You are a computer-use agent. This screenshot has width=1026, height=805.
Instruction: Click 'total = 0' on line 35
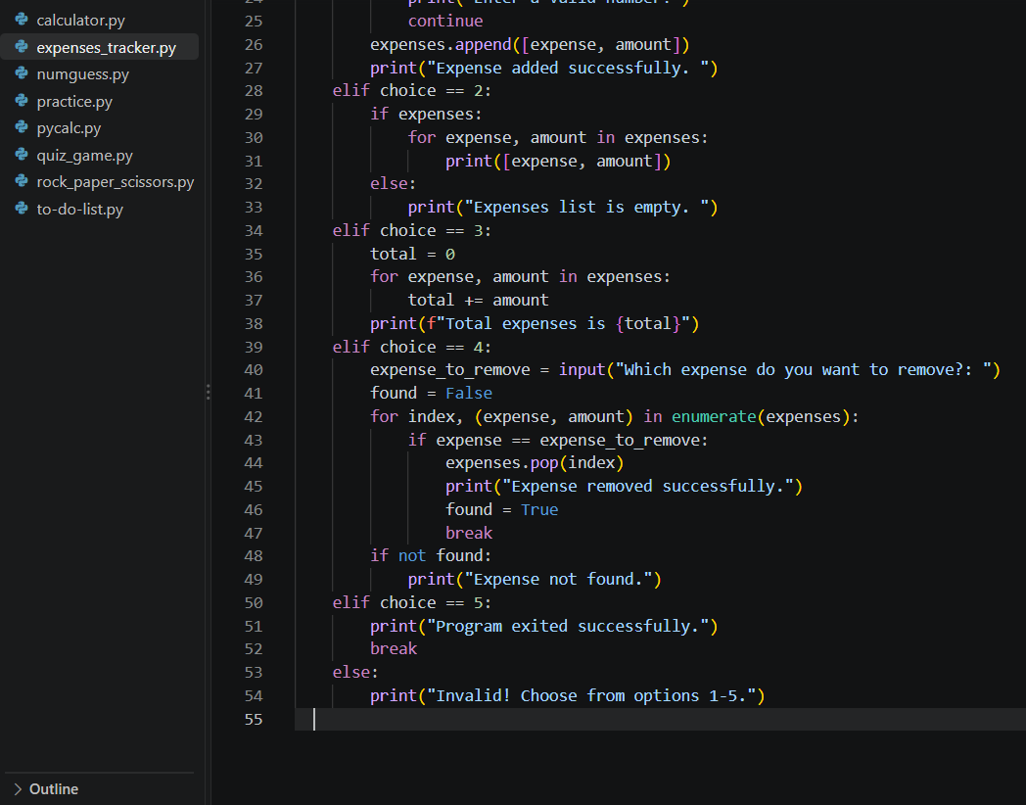[412, 254]
